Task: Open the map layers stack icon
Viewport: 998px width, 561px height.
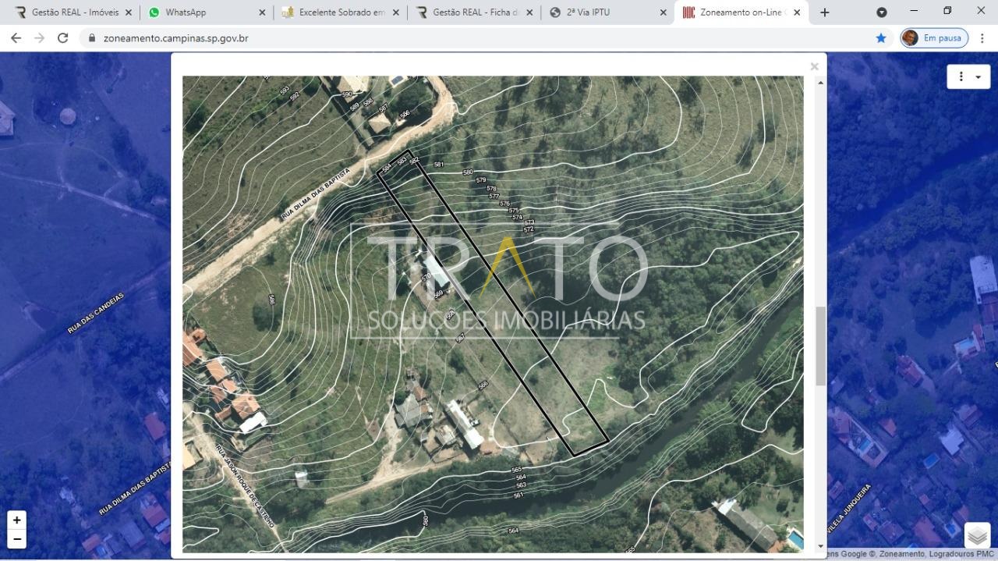Action: [x=977, y=535]
